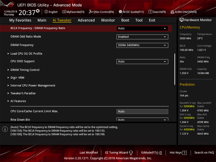Click the BCLK Frequency : DRAM Frequency Ratio label
The image size is (216, 162).
click(x=38, y=28)
